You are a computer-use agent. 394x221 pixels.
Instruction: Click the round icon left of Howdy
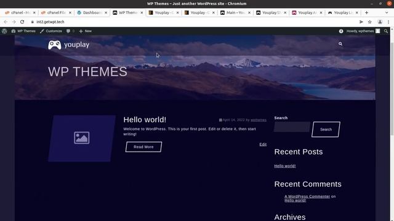click(341, 31)
